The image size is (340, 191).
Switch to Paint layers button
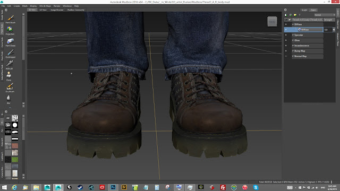coord(313,10)
